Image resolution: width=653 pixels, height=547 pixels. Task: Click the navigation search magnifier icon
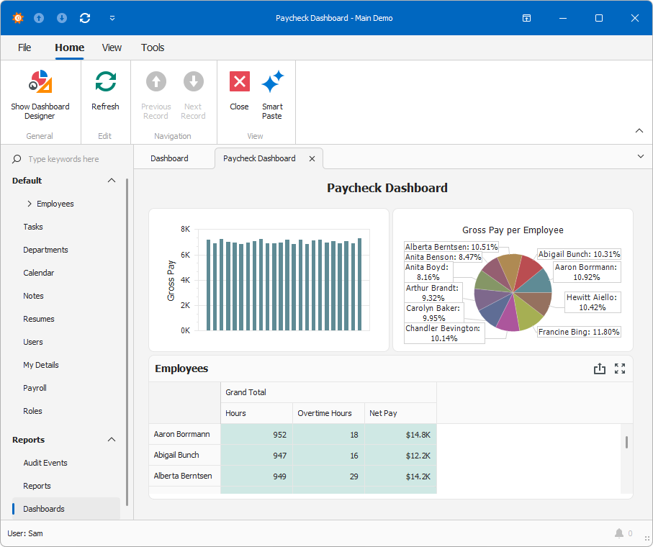click(17, 158)
